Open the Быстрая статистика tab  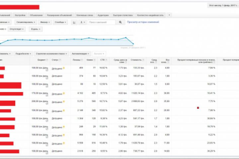point(123,15)
